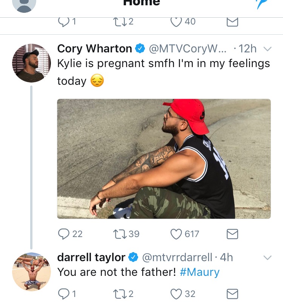Open Cory Wharton's profile name
The image size is (283, 306).
point(95,49)
